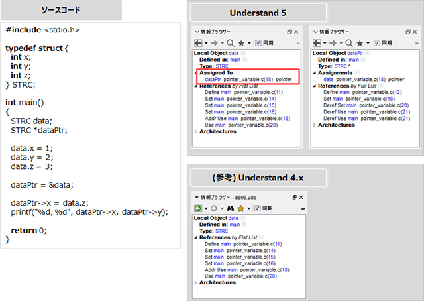Click STRC type link in Understand 4.x panel
The height and width of the screenshot is (301, 424).
(222, 231)
